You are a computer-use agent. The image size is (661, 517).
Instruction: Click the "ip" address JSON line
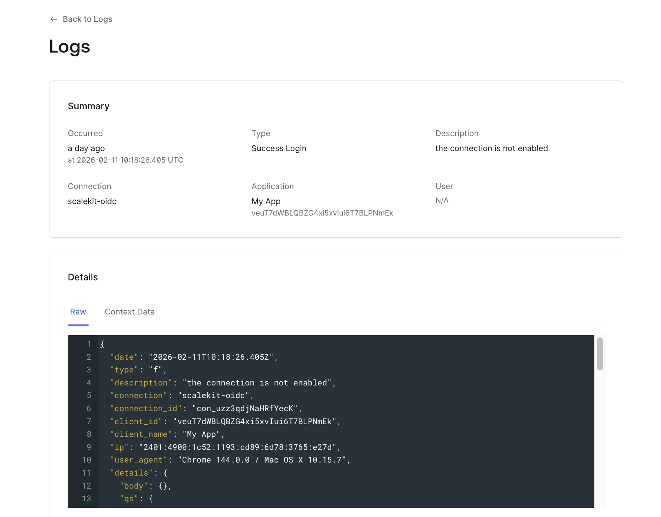click(x=225, y=447)
